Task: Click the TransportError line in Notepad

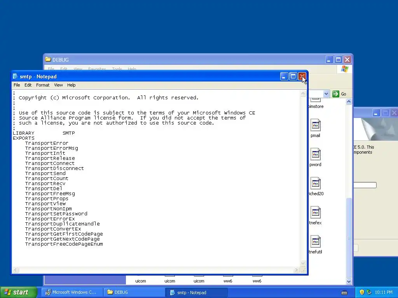Action: (x=47, y=143)
